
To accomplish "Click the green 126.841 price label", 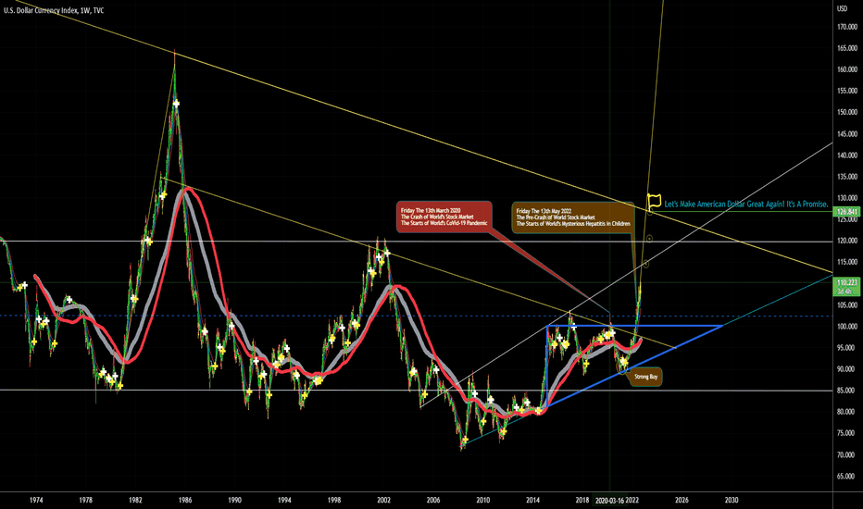I will point(847,212).
